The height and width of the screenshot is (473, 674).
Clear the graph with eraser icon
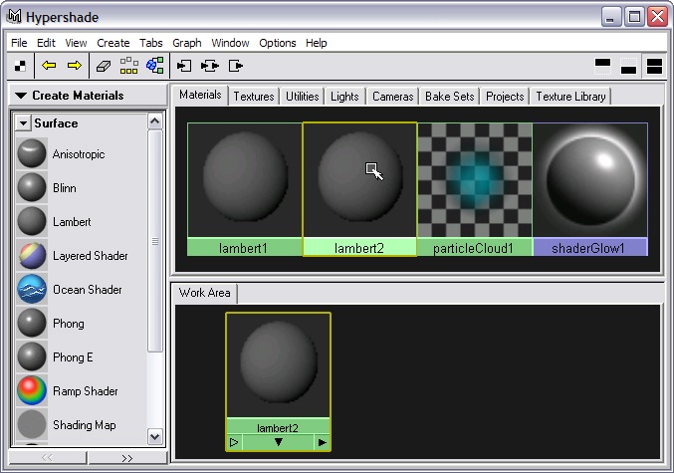(104, 66)
